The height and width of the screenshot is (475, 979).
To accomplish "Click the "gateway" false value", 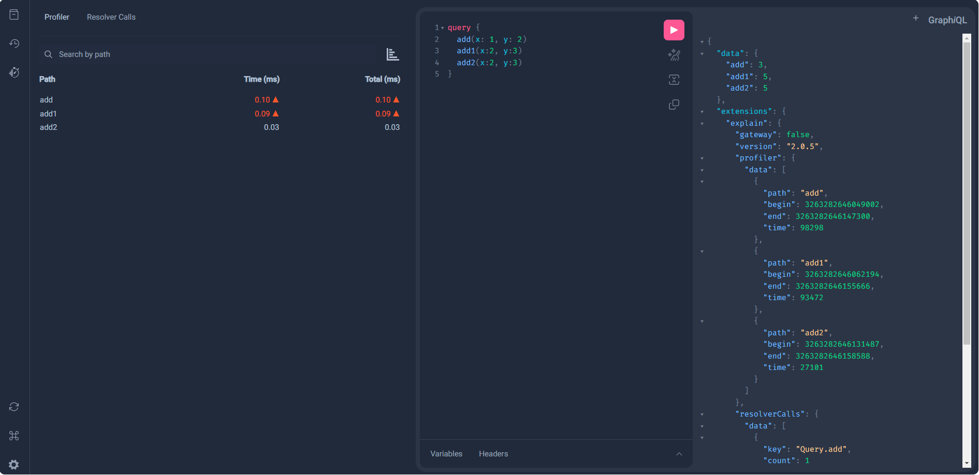I will (x=798, y=135).
